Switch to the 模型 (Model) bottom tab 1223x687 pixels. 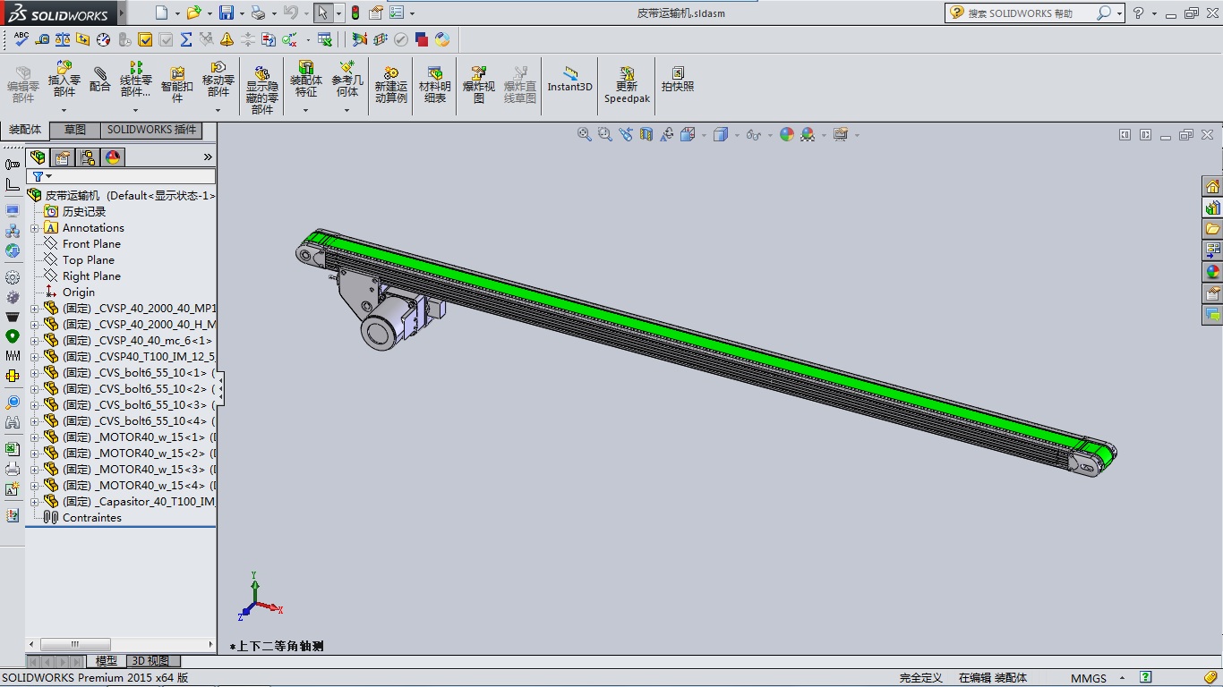pyautogui.click(x=107, y=661)
